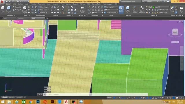Expand the Modify panel
185x104 pixels.
(69, 15)
